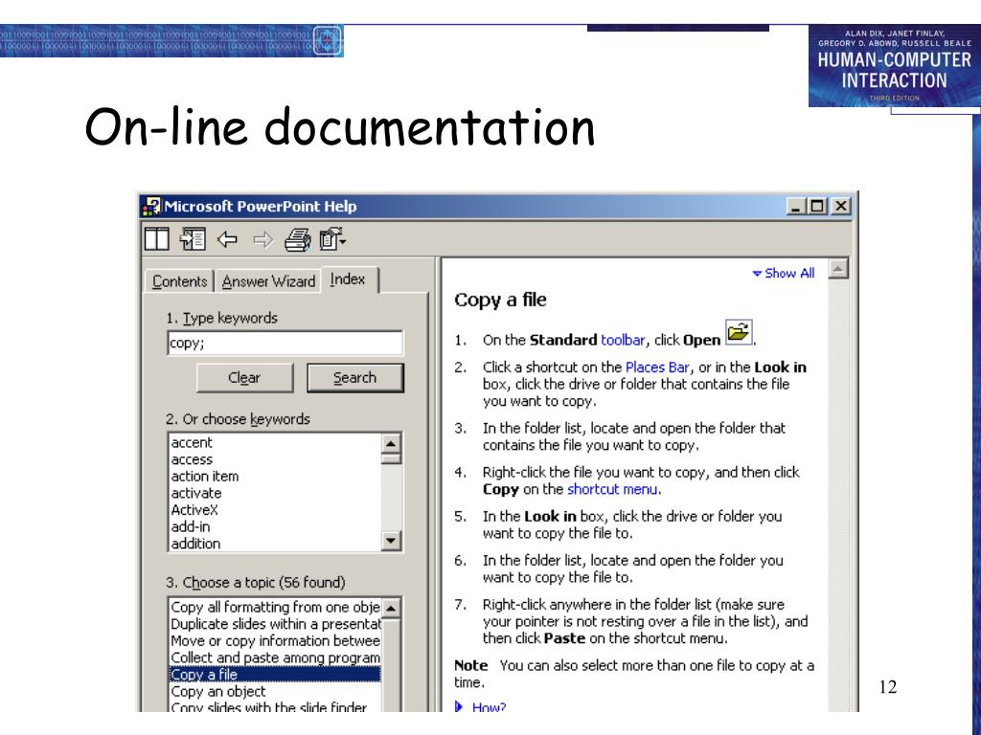Image resolution: width=981 pixels, height=735 pixels.
Task: Close the PowerPoint Help window
Action: pos(841,207)
